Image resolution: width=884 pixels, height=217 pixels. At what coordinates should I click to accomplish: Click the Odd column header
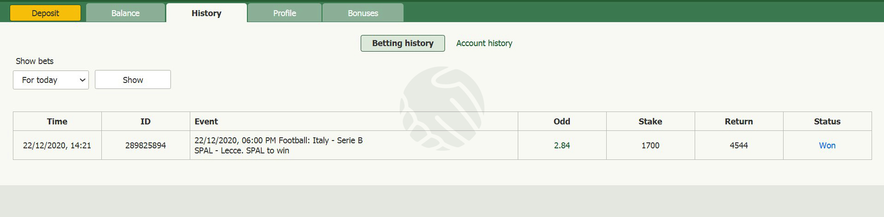tap(562, 121)
